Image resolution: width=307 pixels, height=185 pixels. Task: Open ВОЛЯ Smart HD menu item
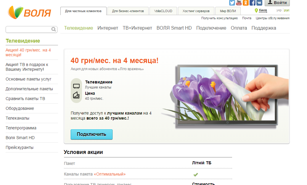[174, 28]
